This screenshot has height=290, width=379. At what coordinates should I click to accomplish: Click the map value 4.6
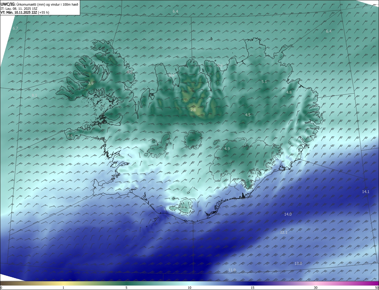tap(70, 136)
